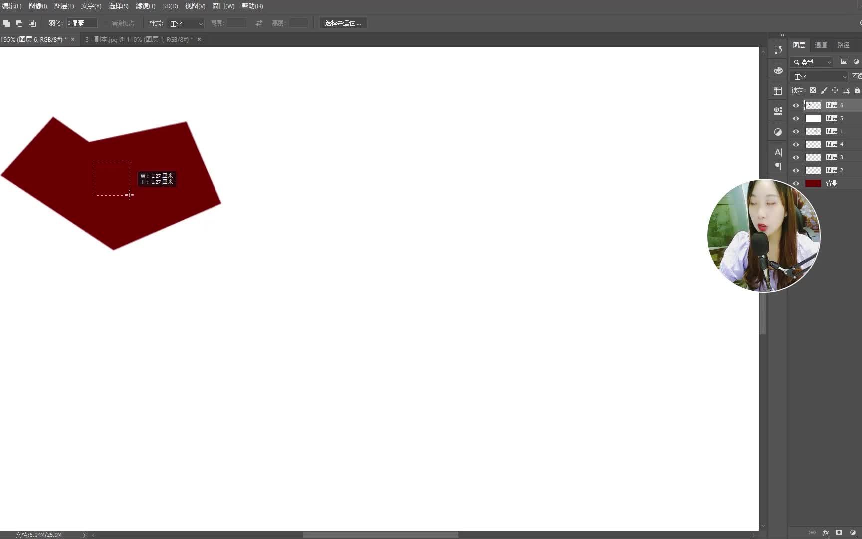Filter layers by adjustment layer icon
The width and height of the screenshot is (862, 539).
pyautogui.click(x=856, y=62)
